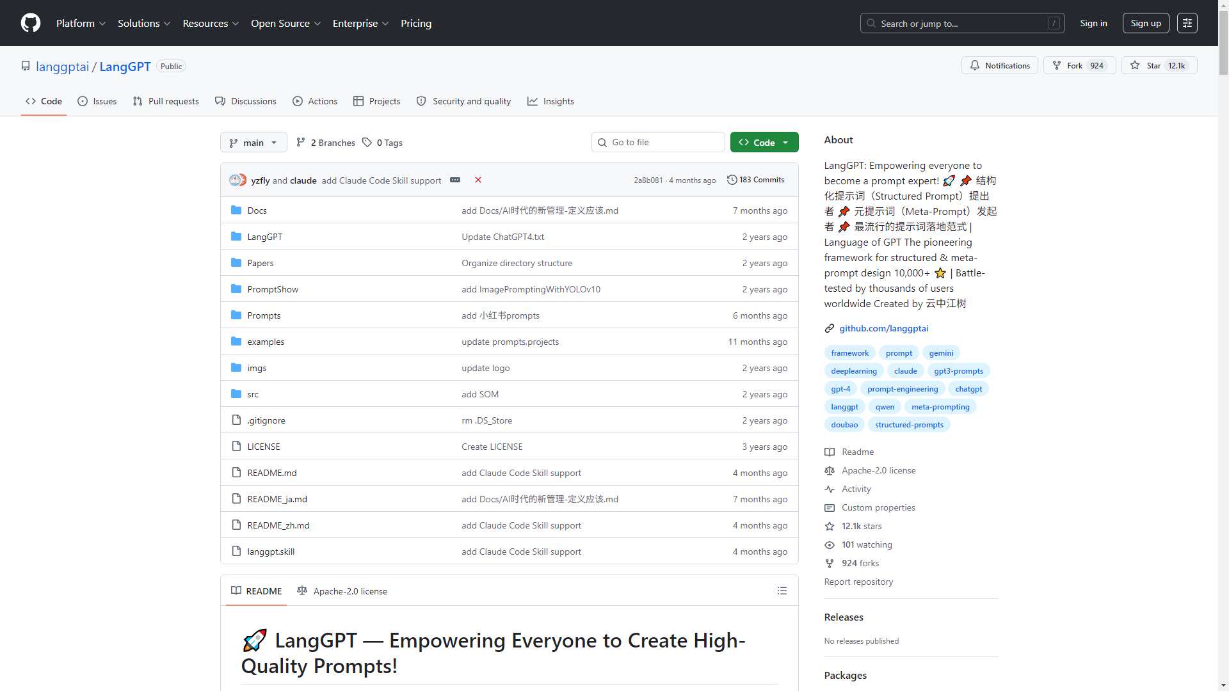The width and height of the screenshot is (1229, 691).
Task: Click the imgs folder icon
Action: coord(236,367)
